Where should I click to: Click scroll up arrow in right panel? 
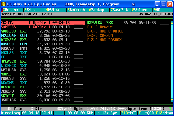click(172, 23)
